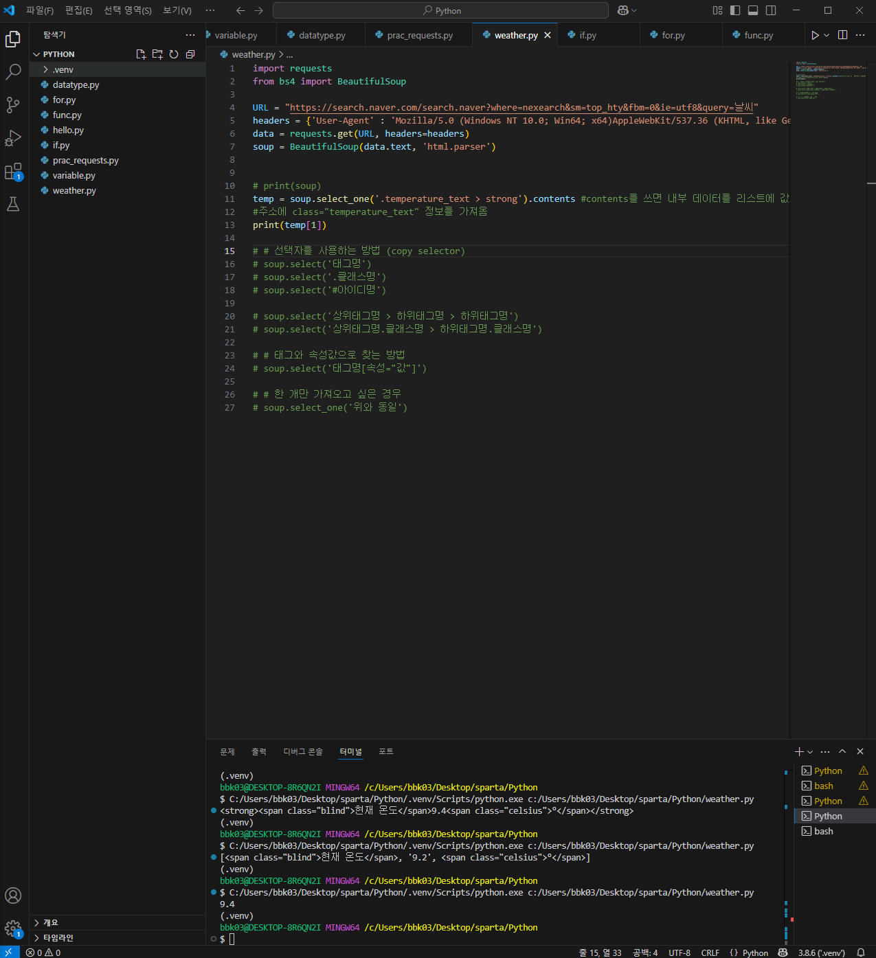Close the weather.py tab
The height and width of the screenshot is (958, 876).
(x=548, y=35)
